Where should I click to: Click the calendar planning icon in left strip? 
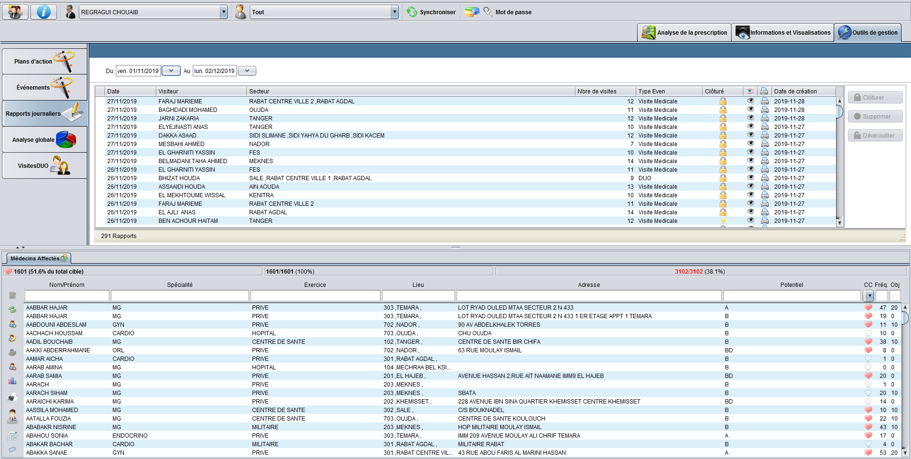coord(12,436)
